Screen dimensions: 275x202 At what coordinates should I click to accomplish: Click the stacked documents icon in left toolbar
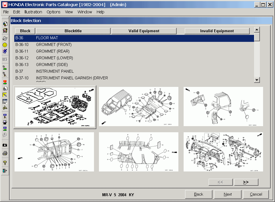(5, 24)
